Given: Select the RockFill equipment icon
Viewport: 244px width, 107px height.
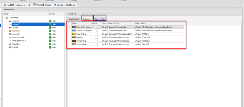Looking at the screenshot, I should tap(10, 48).
